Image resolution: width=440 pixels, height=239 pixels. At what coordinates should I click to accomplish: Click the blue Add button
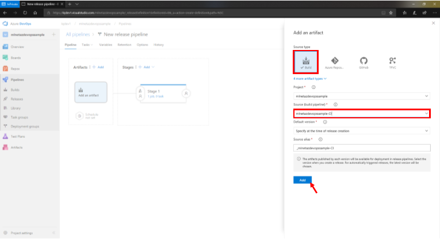pos(303,180)
